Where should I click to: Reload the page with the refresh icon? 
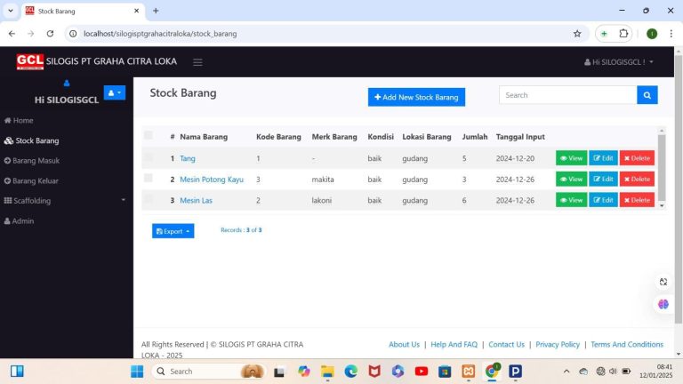(x=50, y=34)
